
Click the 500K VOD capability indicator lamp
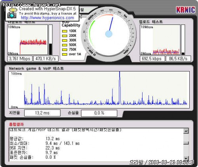point(65,45)
